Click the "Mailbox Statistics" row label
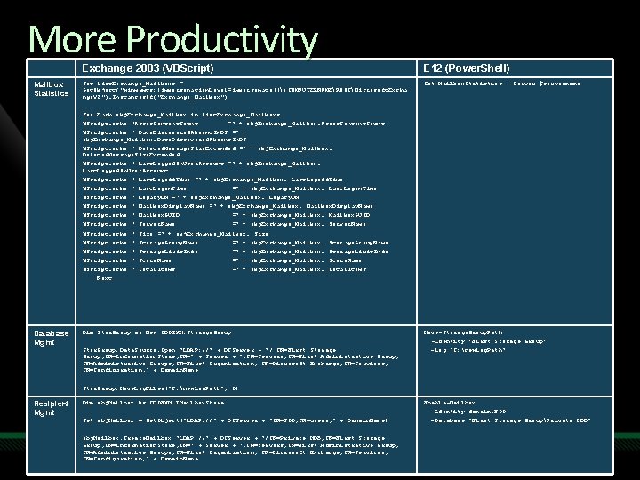 [x=52, y=89]
